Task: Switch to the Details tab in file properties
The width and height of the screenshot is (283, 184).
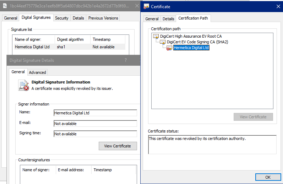Action: [x=78, y=18]
